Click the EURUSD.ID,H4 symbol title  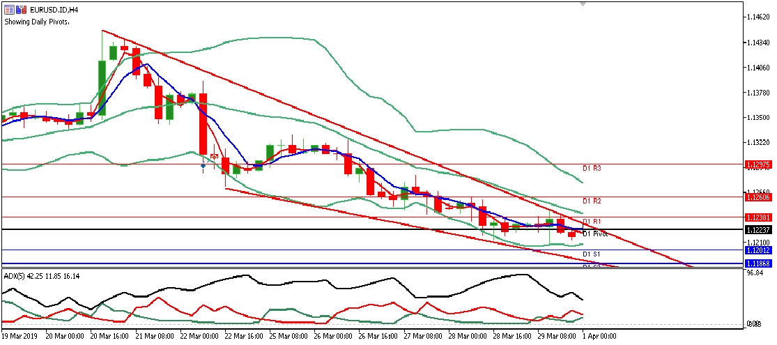click(x=54, y=9)
